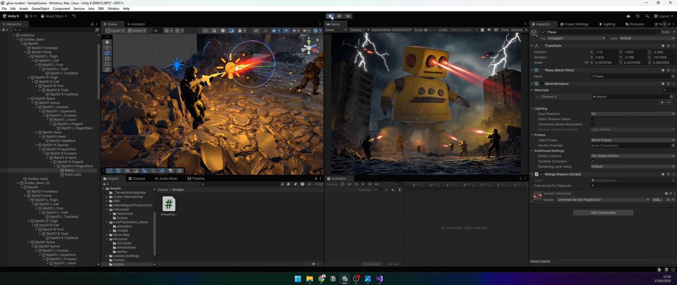The image size is (677, 285).
Task: Open Visual Studio from the taskbar
Action: [x=379, y=279]
